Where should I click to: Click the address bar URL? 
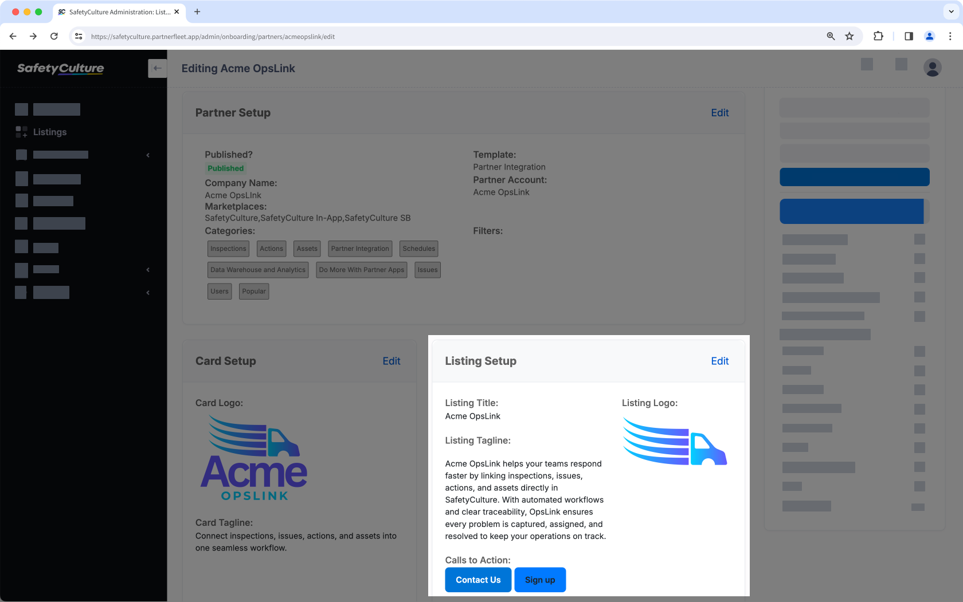[213, 37]
